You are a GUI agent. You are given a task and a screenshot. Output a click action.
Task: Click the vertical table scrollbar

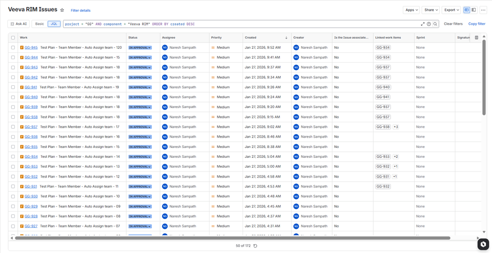click(484, 77)
